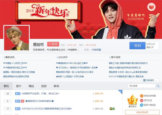
Task: Open the 群组 tab
Action: pyautogui.click(x=56, y=86)
